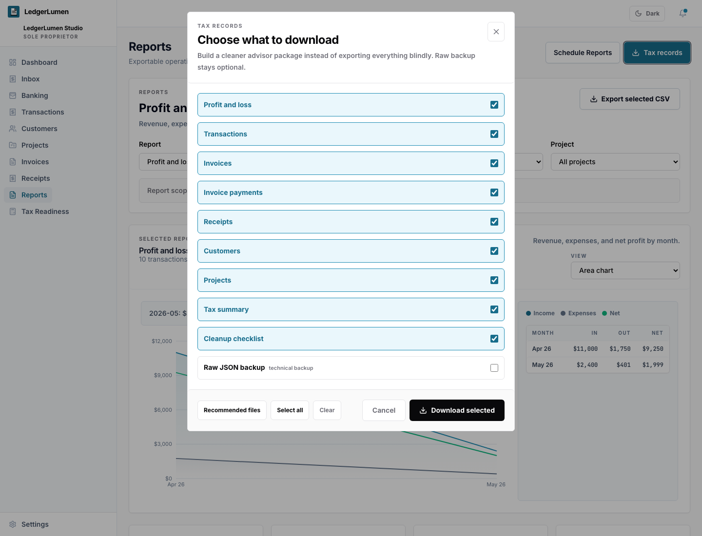Uncheck the Transactions checkbox in dialog
The image size is (702, 536).
click(494, 134)
